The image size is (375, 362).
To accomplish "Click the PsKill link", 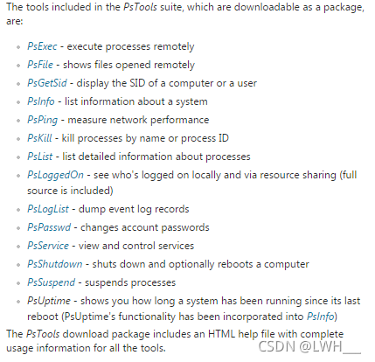I will tap(39, 138).
